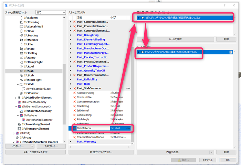Click the IfcDiscreteAccessory icon
Image resolution: width=241 pixels, height=165 pixels.
(21, 111)
